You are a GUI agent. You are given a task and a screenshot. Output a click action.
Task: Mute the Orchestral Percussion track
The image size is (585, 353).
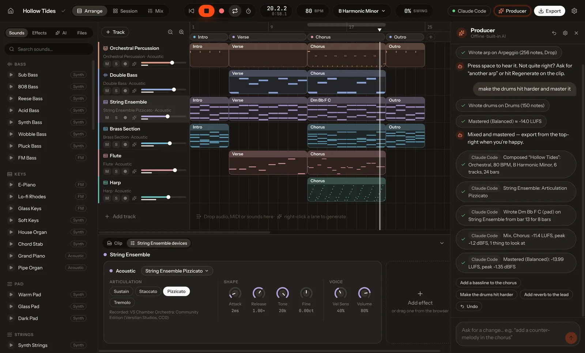107,64
